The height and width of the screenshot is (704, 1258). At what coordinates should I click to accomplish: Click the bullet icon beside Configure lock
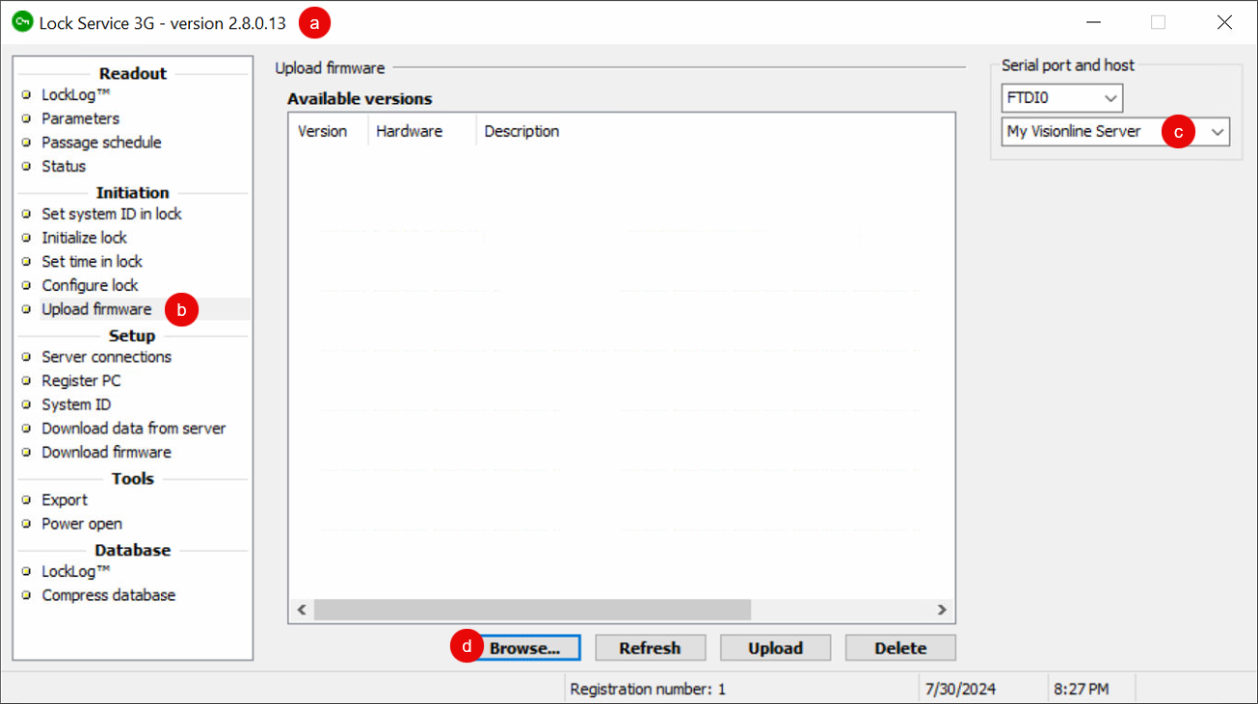tap(27, 286)
